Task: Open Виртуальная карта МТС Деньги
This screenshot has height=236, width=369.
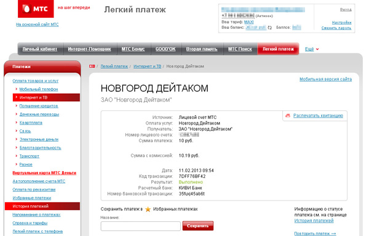Action: click(x=44, y=173)
